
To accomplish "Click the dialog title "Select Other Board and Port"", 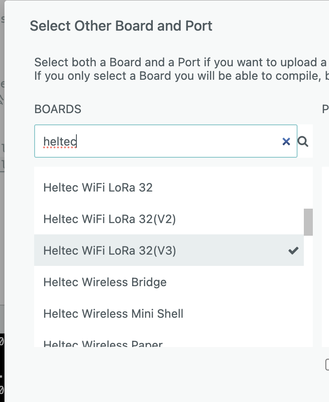I will (x=120, y=26).
